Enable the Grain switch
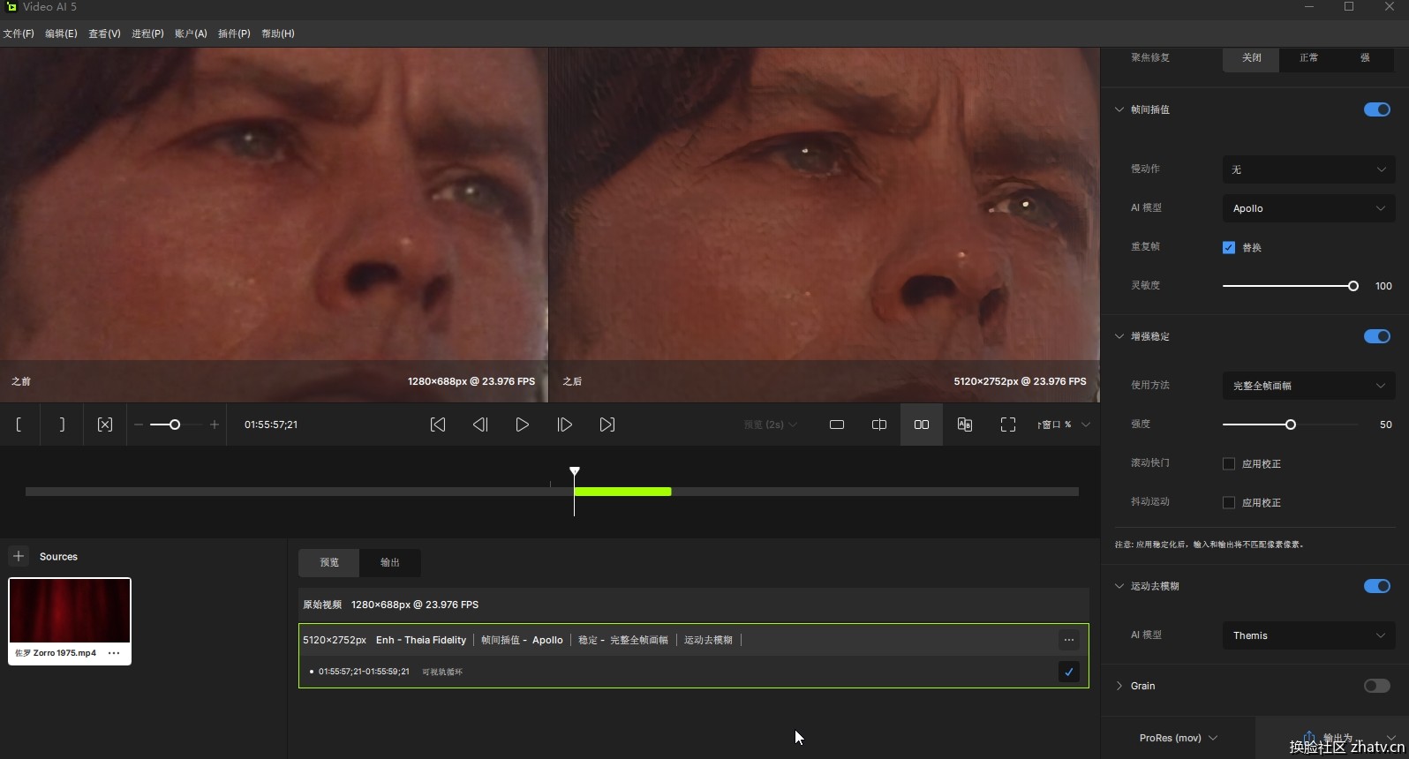 coord(1377,686)
